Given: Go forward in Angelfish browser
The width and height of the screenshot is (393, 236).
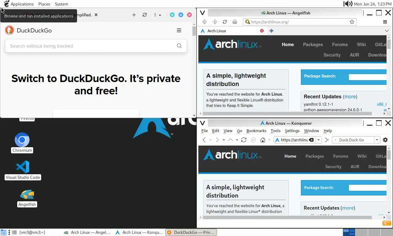Looking at the screenshot, I should pyautogui.click(x=215, y=22).
